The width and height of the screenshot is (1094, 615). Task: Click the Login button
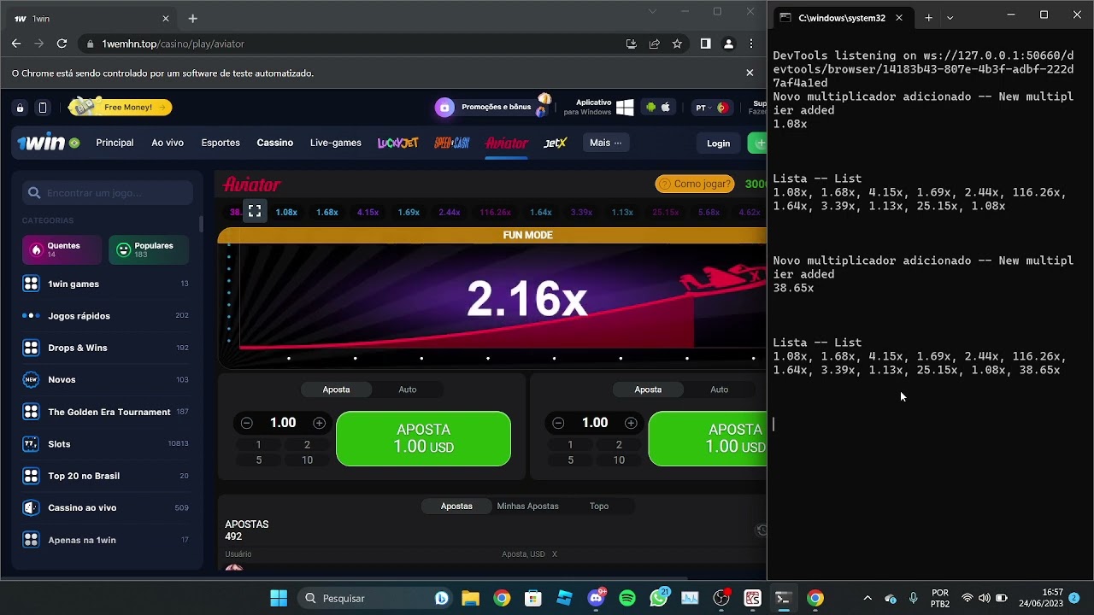(719, 143)
